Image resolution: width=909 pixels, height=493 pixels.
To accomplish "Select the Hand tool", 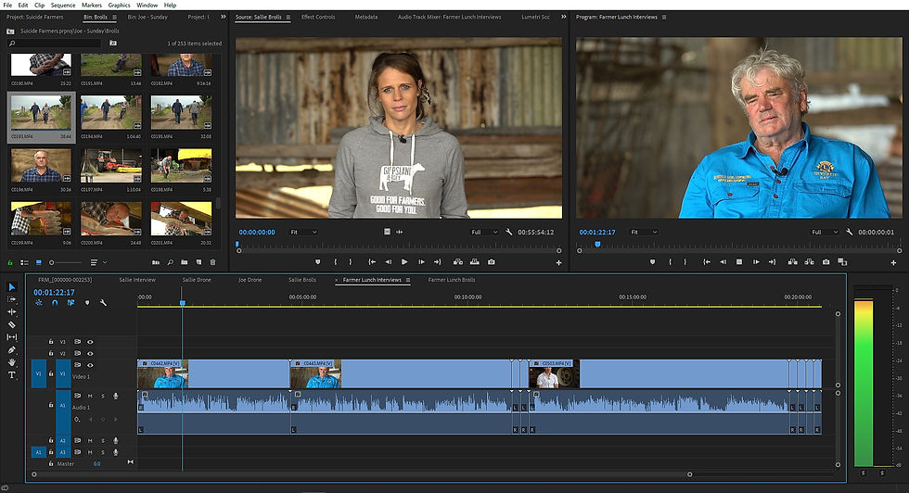I will coord(12,362).
